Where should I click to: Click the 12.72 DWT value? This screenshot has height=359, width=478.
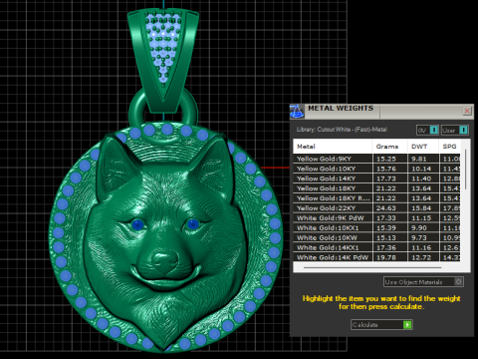421,257
